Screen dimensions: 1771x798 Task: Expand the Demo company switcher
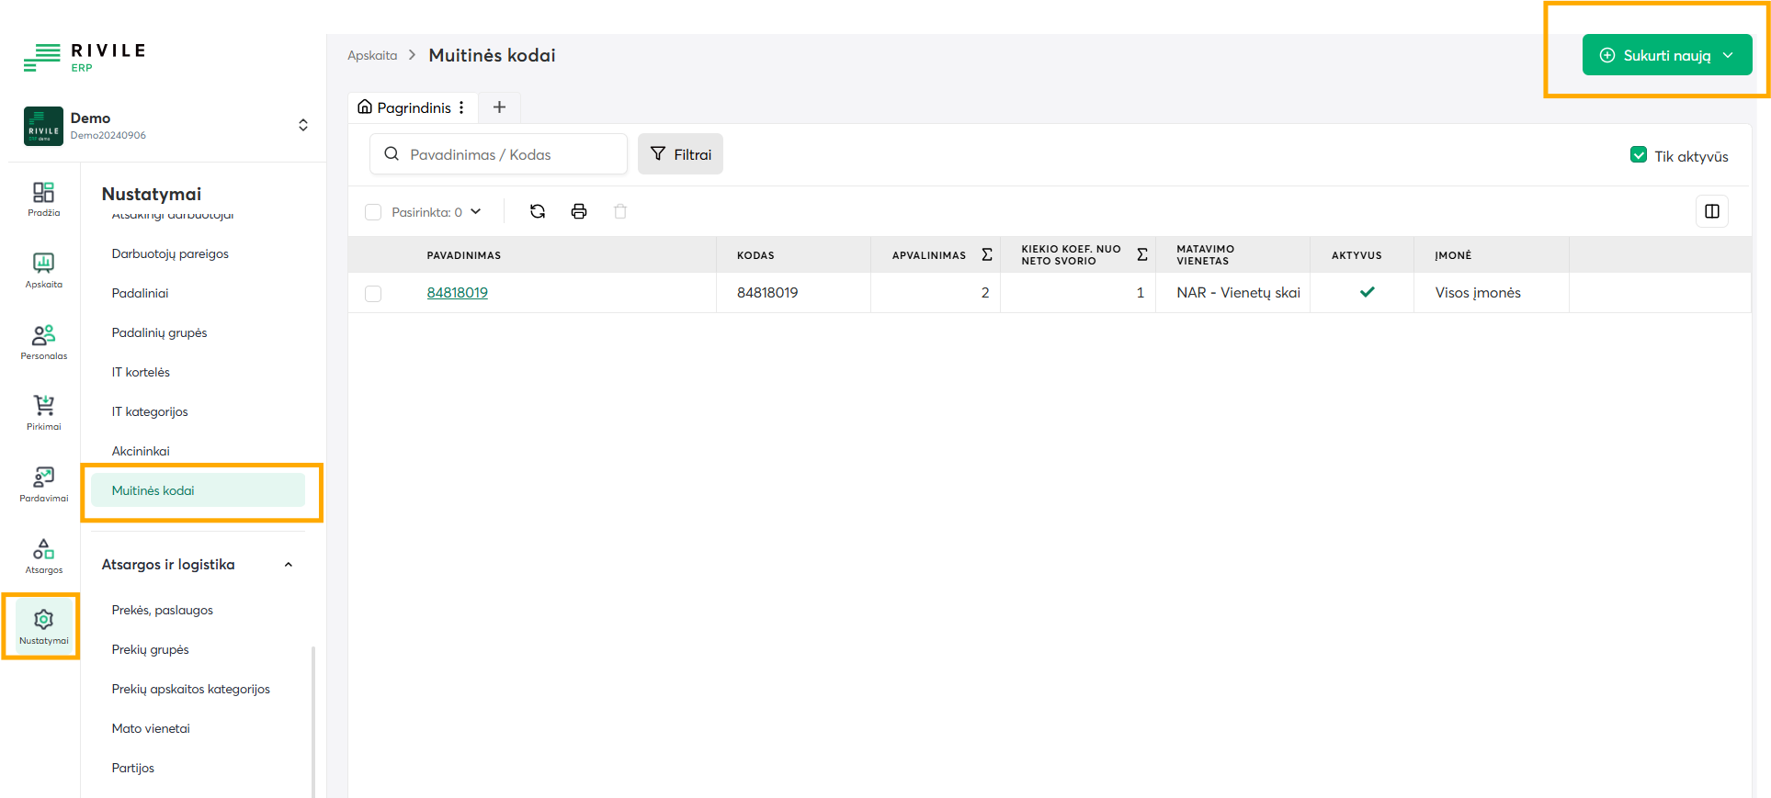(302, 125)
